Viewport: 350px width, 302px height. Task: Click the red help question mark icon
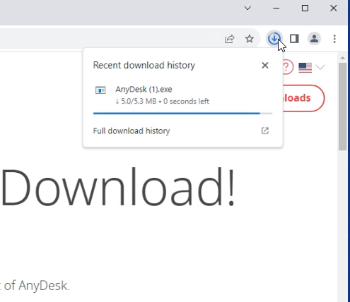click(287, 67)
